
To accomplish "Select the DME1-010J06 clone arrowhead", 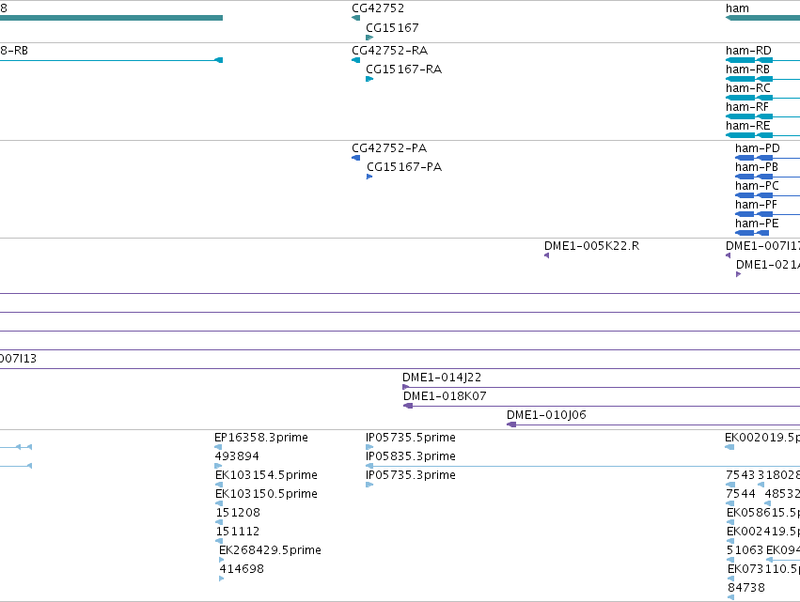I will 511,424.
